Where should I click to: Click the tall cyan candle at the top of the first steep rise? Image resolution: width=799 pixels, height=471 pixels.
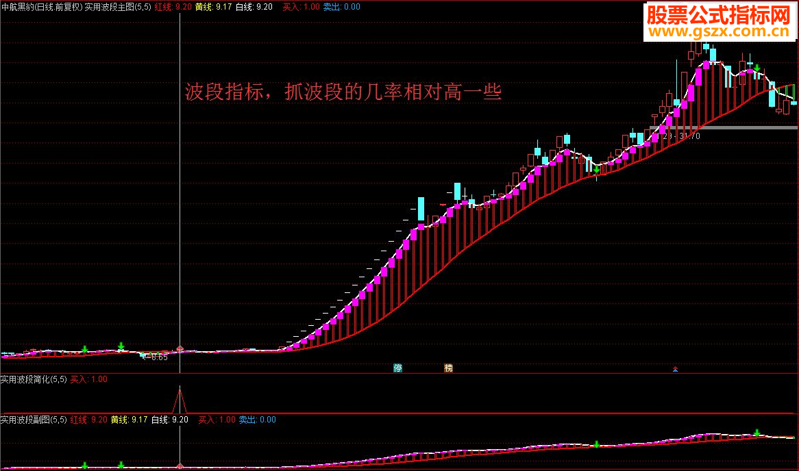(421, 209)
